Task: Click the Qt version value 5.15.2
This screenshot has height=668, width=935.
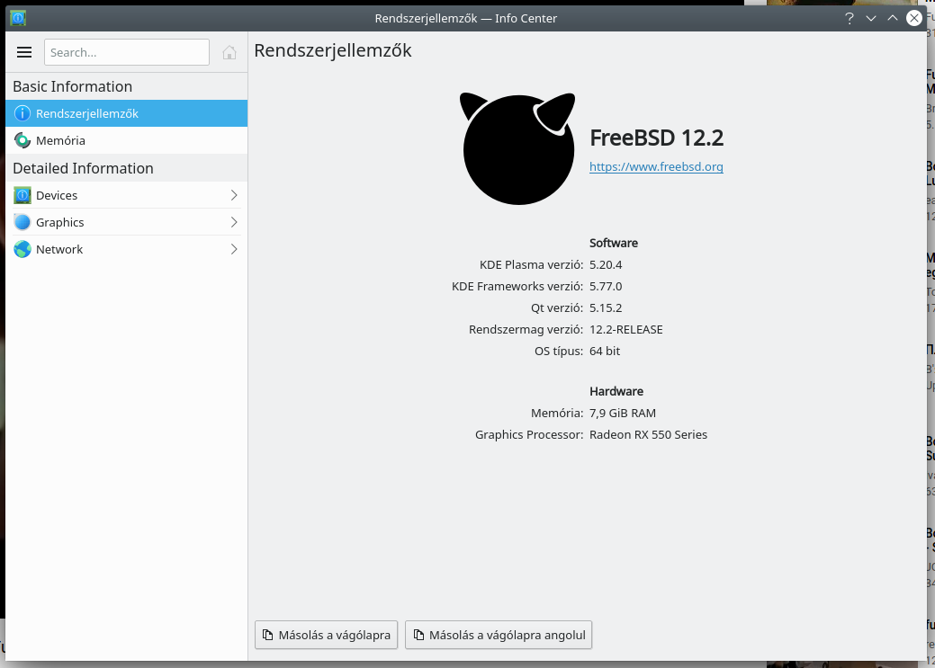Action: tap(606, 307)
